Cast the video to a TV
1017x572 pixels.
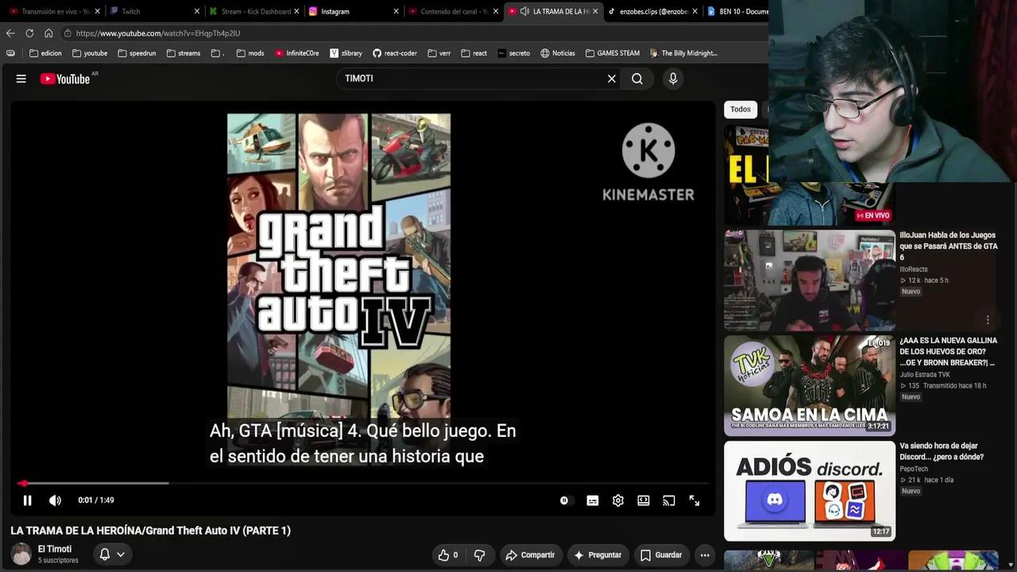click(x=669, y=500)
